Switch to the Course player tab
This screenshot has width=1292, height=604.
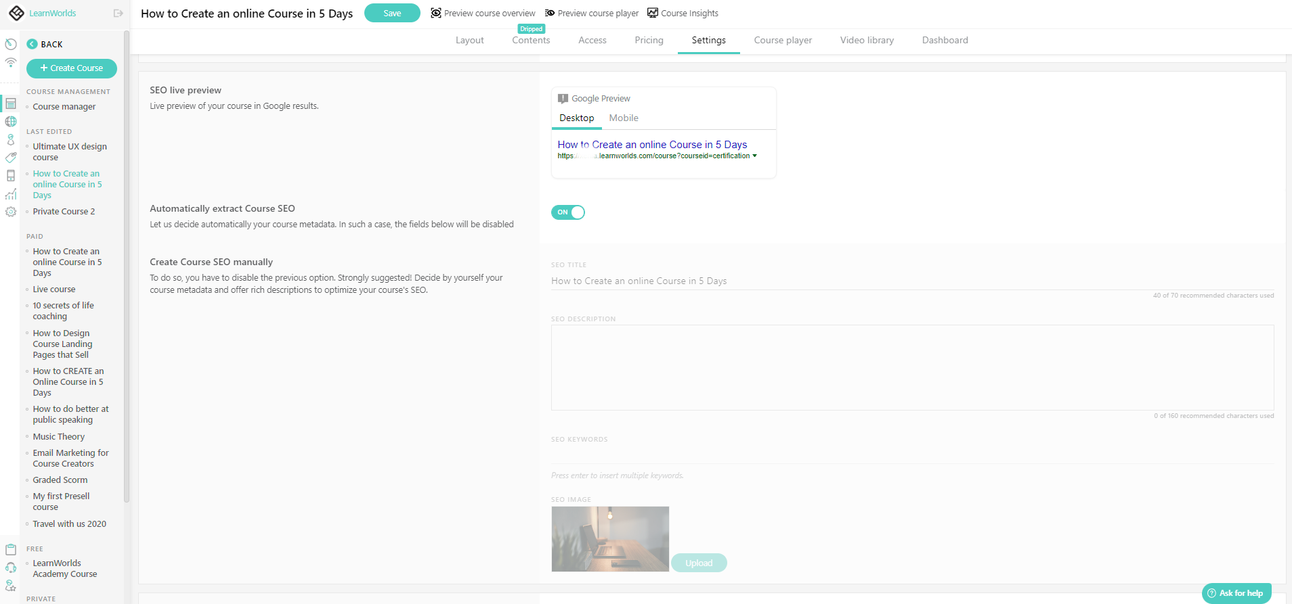pyautogui.click(x=783, y=41)
